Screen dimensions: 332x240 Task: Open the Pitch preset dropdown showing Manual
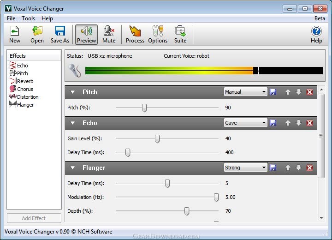point(246,92)
